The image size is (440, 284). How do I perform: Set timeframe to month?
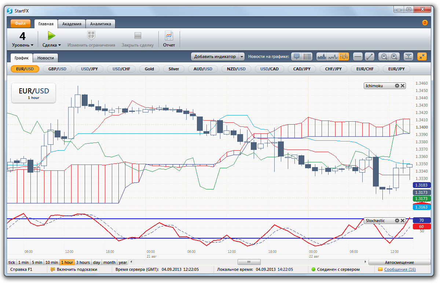109,262
